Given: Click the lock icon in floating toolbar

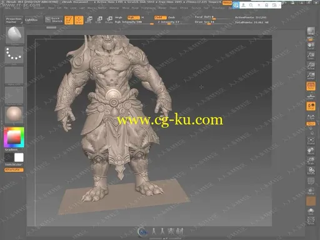Looking at the screenshot, I should [266, 5].
